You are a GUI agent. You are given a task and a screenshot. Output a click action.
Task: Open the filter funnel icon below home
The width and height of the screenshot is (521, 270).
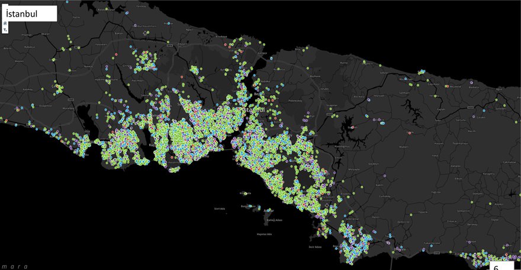click(5, 30)
